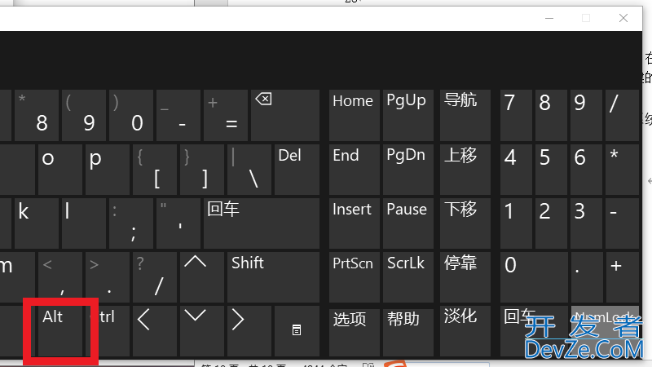Toggle the Alt modifier key
This screenshot has height=367, width=652.
point(59,331)
